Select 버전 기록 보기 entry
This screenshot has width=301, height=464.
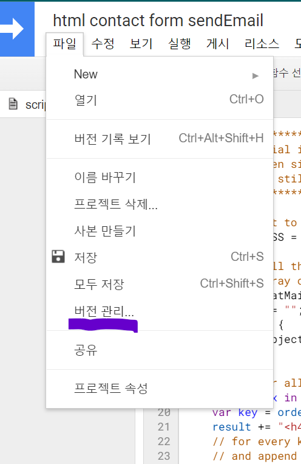click(160, 139)
